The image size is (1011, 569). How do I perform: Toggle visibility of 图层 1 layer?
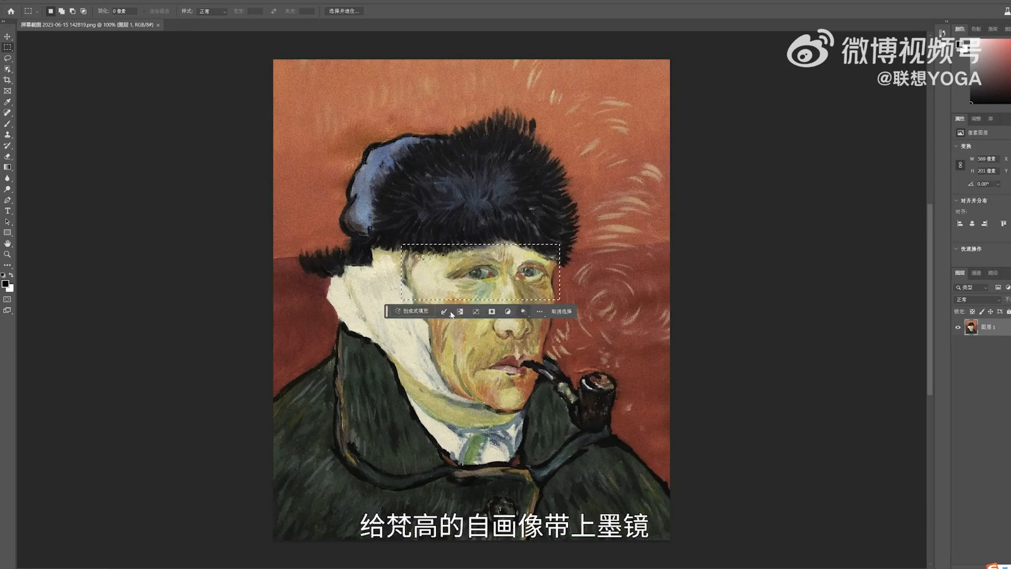[958, 327]
